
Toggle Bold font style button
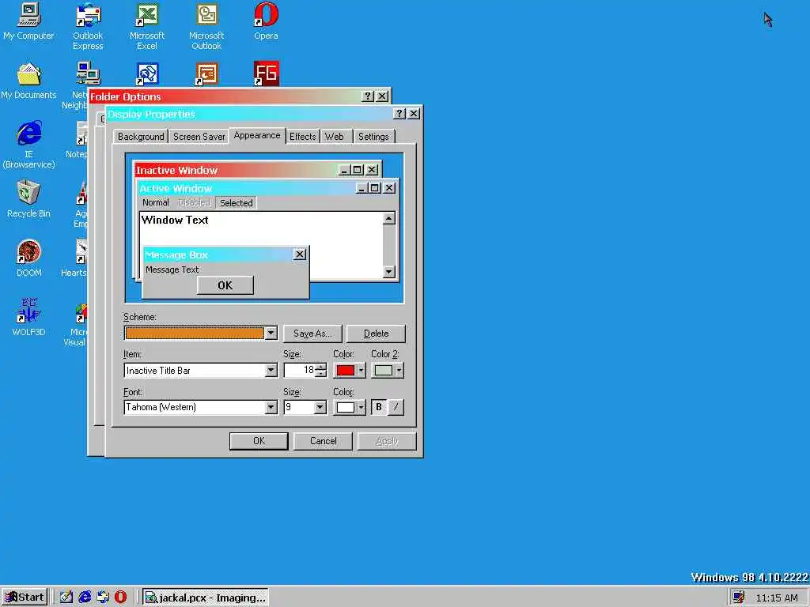click(x=379, y=407)
